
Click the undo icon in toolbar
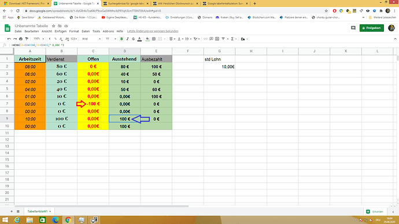tap(9, 39)
